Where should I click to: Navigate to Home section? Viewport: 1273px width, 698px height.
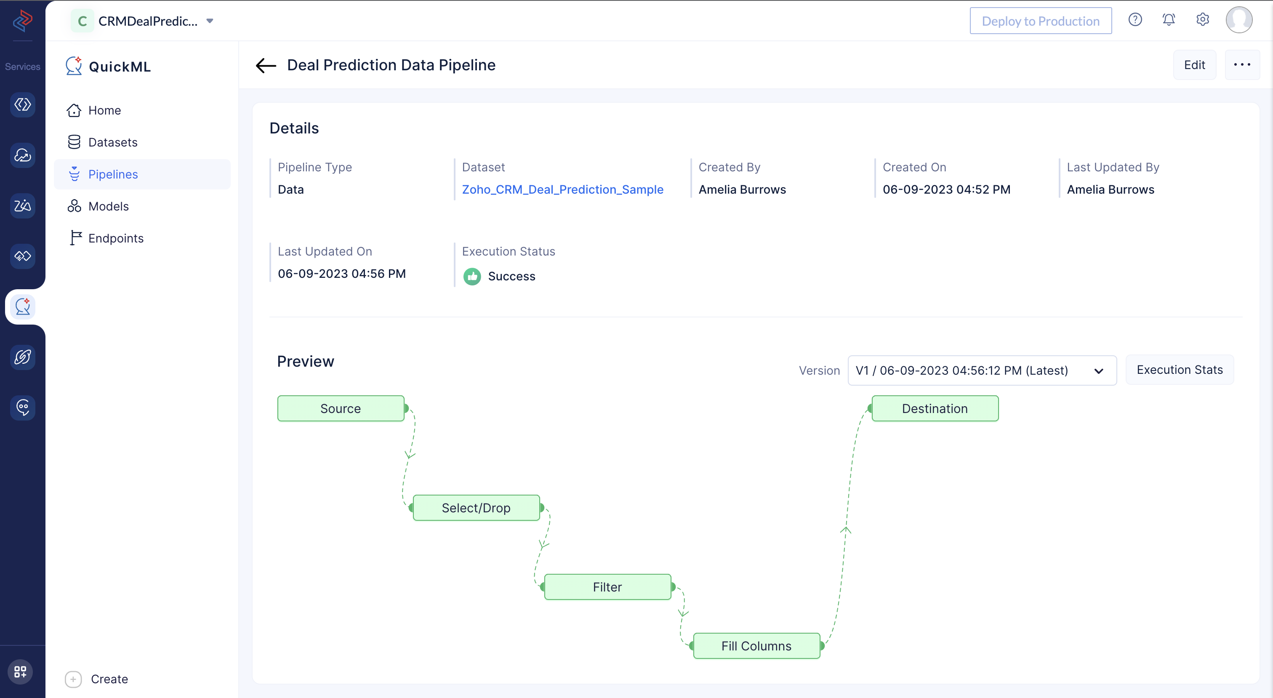click(x=104, y=109)
